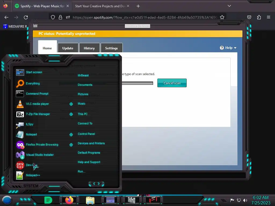The width and height of the screenshot is (275, 206).
Task: Save to Pocket icon
Action: tap(249, 17)
